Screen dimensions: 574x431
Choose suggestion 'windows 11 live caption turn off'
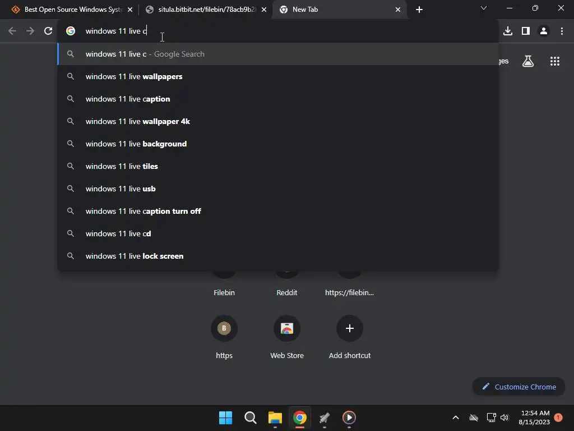click(278, 211)
